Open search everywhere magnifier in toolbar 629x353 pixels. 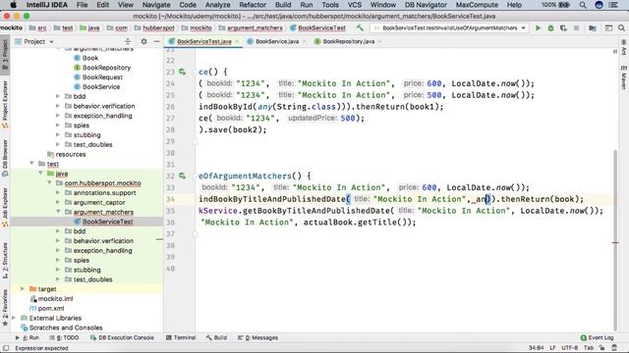tap(621, 28)
